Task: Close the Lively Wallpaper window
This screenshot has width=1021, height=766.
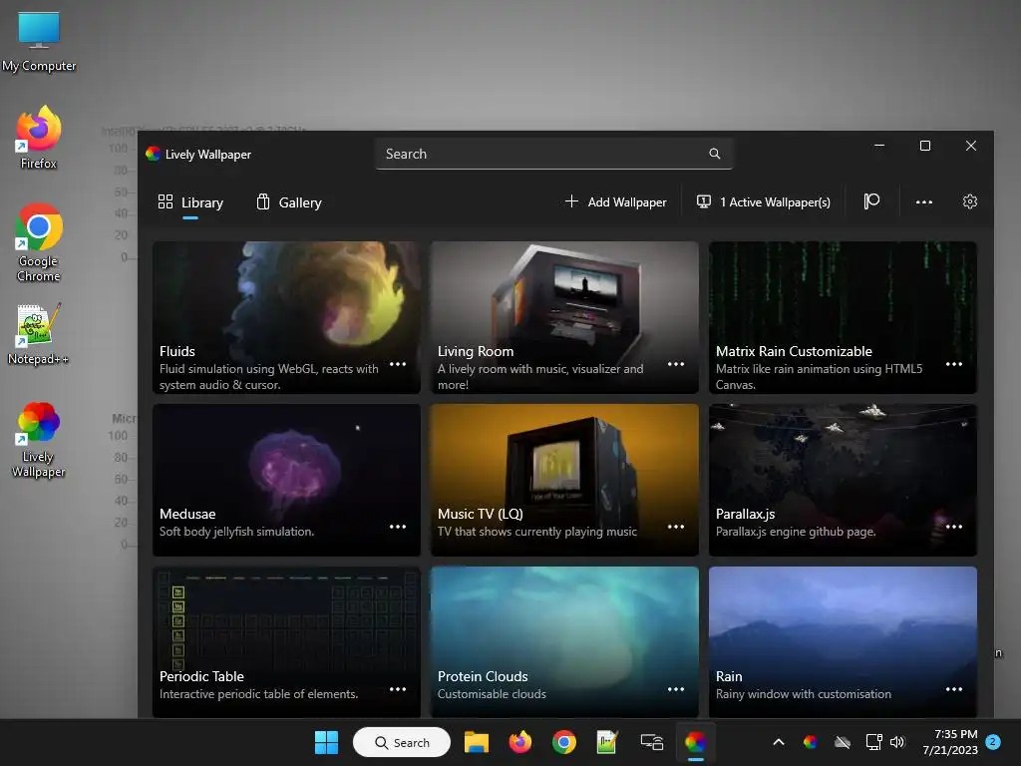Action: [971, 146]
